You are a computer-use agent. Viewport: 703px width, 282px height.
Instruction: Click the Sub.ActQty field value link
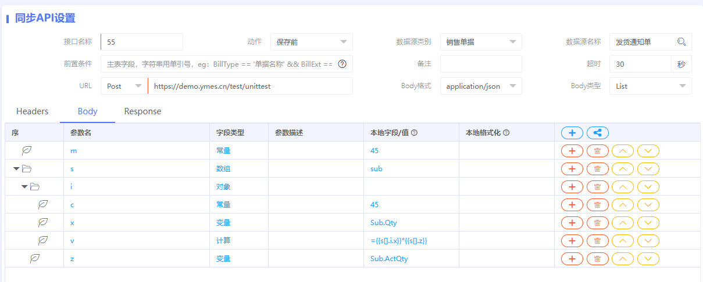point(388,259)
